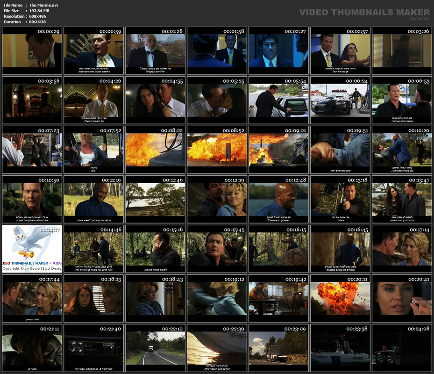Open the police car thumbnail 00:06:24
The image size is (434, 374).
[x=341, y=101]
